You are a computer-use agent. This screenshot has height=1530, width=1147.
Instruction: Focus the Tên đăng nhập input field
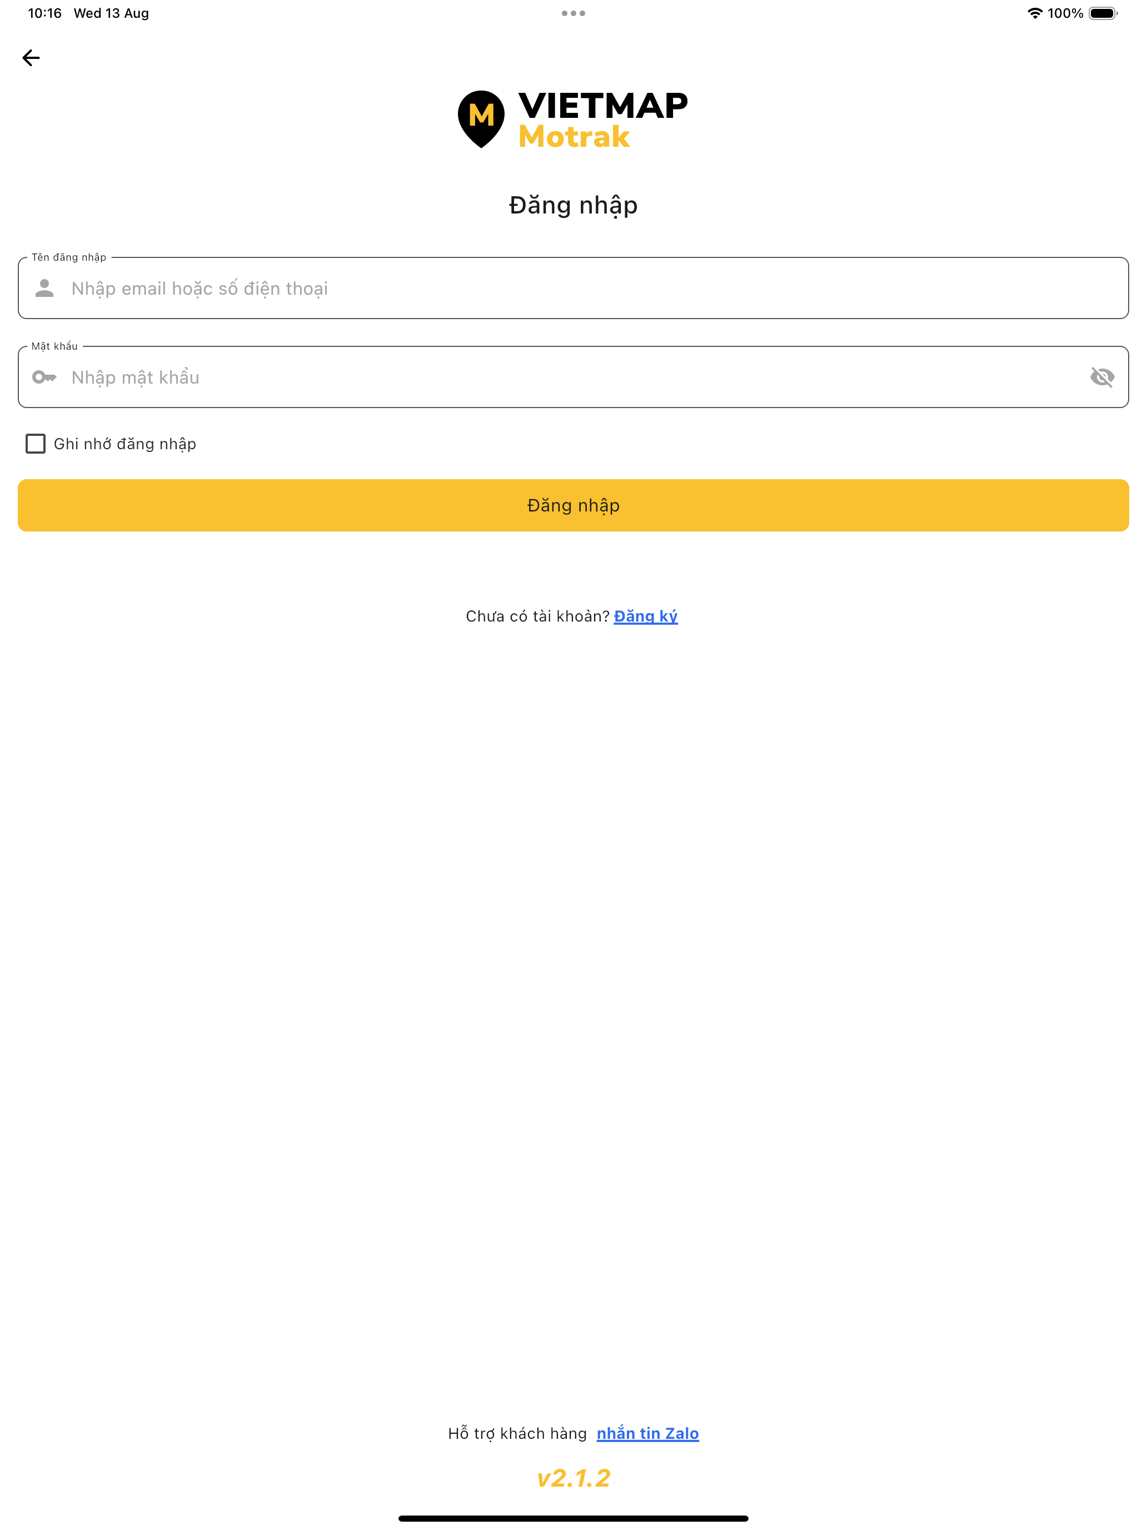click(x=573, y=289)
